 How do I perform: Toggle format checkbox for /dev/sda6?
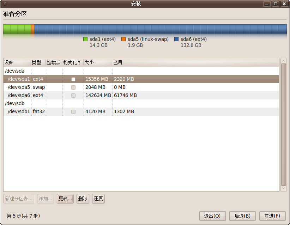[73, 96]
